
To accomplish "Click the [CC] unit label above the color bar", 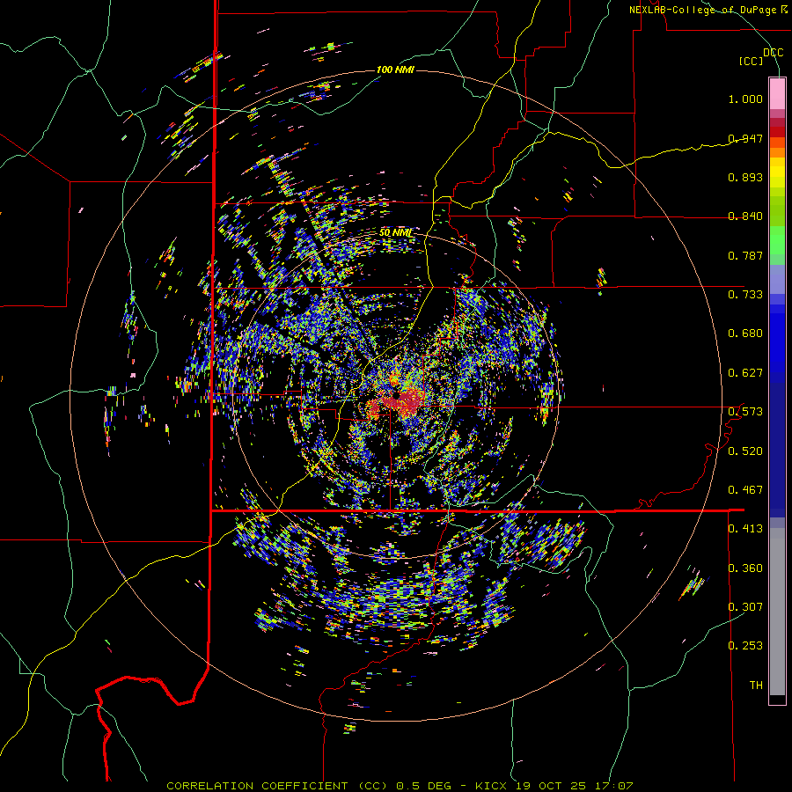I will (x=751, y=61).
